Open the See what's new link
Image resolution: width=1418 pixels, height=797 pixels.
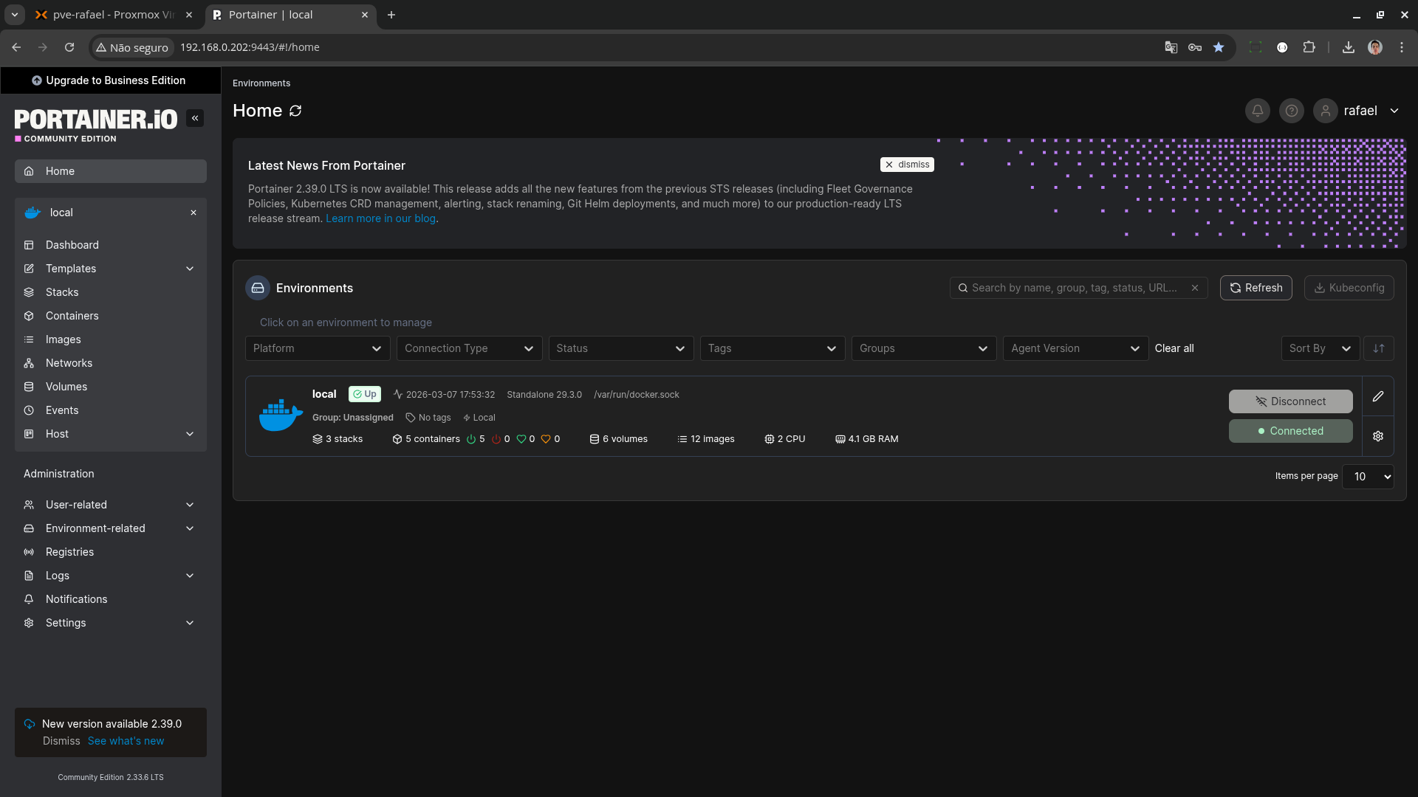tap(126, 741)
